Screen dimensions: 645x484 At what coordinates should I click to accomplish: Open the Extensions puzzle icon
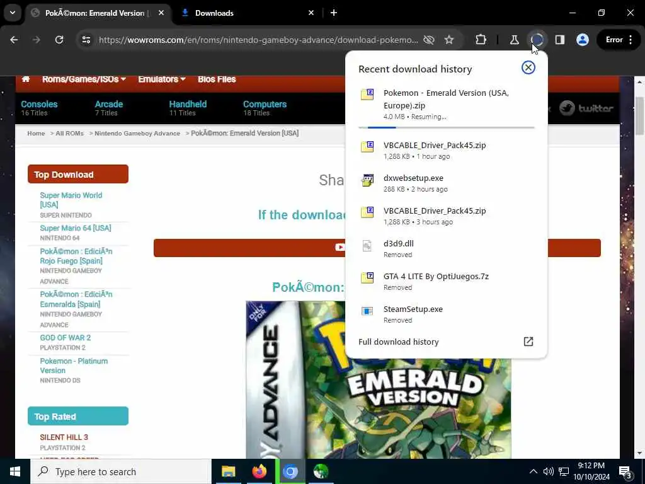click(481, 40)
